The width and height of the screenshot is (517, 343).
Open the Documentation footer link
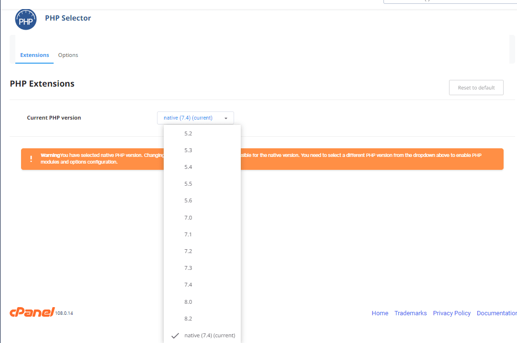[x=496, y=313]
